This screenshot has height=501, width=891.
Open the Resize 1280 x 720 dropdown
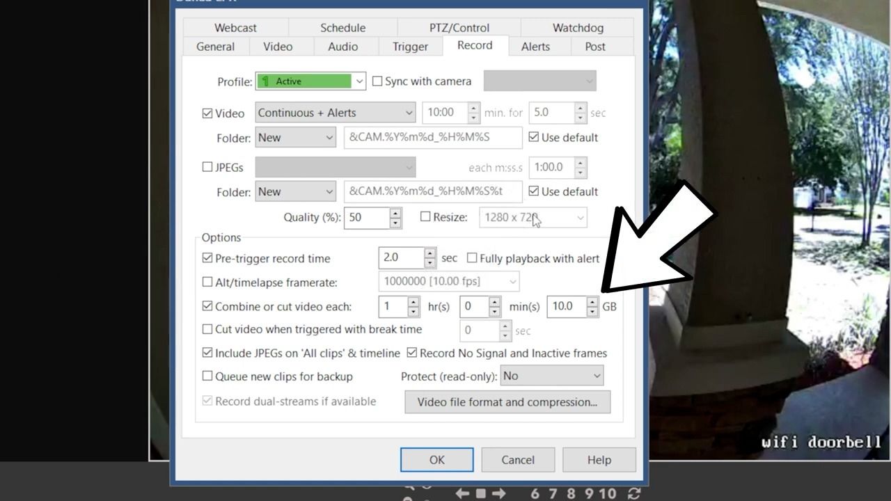click(x=533, y=217)
